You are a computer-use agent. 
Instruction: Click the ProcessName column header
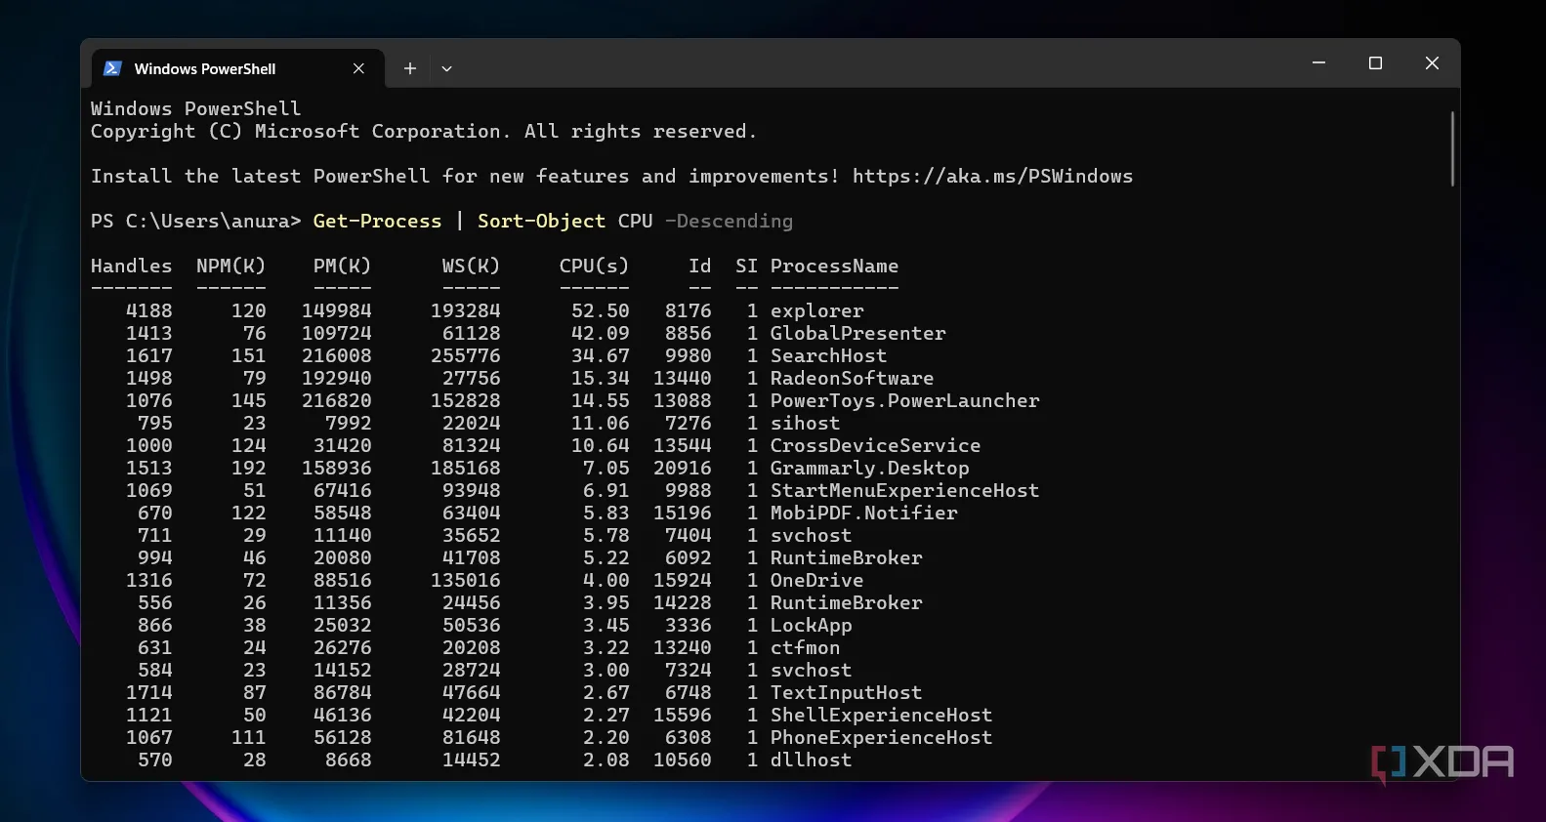(834, 267)
